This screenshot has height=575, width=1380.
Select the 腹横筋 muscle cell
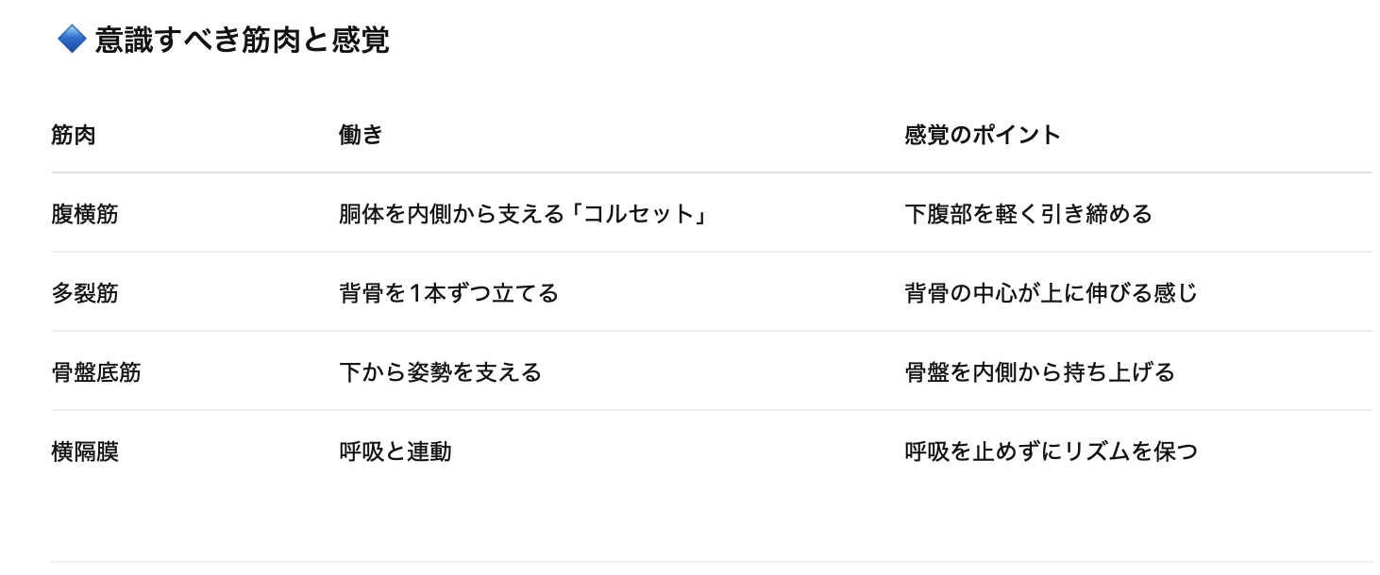pos(85,214)
